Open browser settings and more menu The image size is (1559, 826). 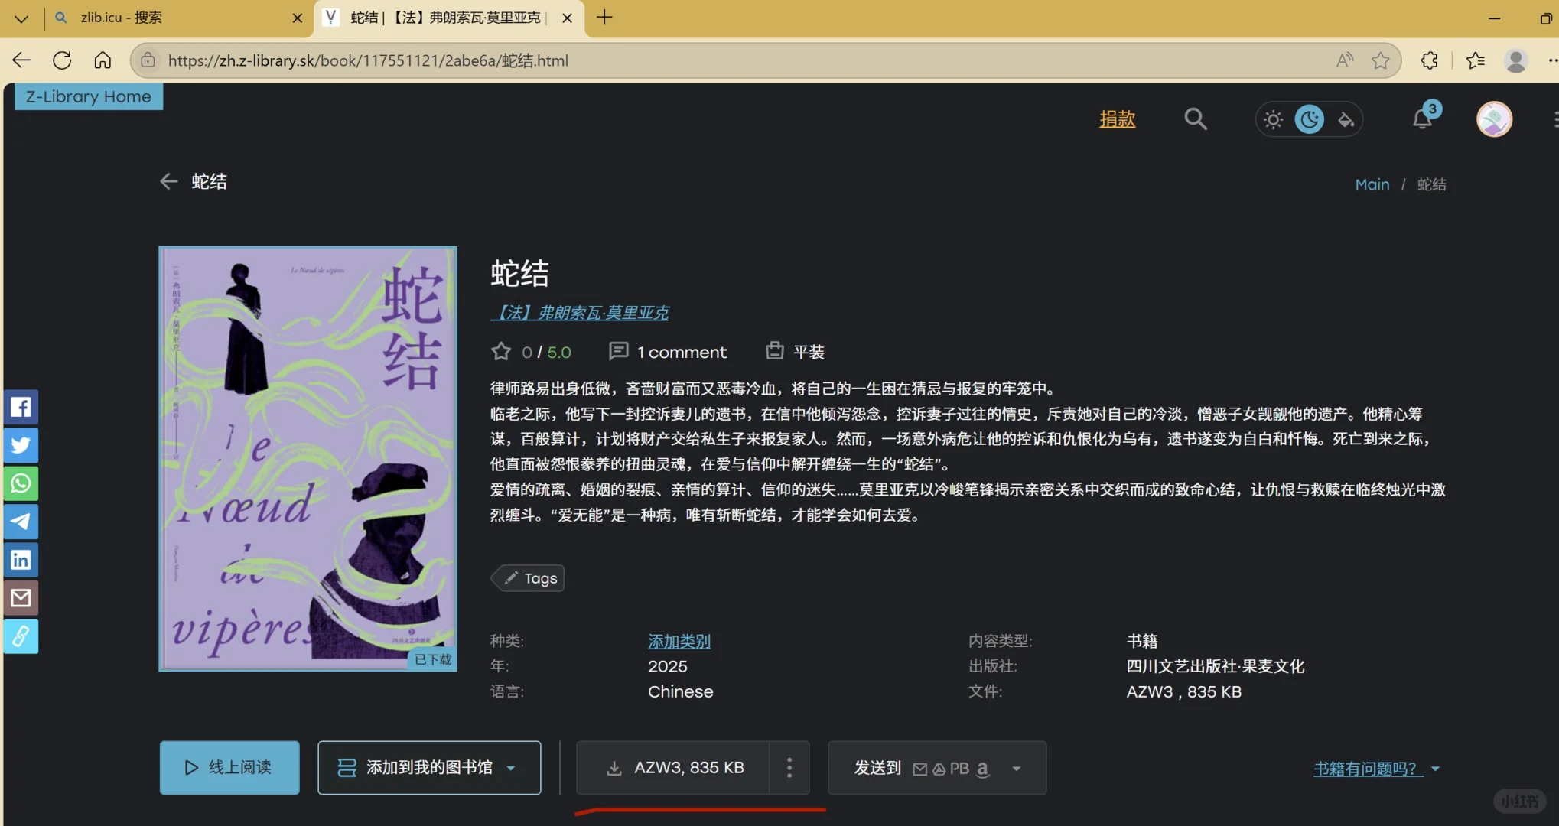1552,60
